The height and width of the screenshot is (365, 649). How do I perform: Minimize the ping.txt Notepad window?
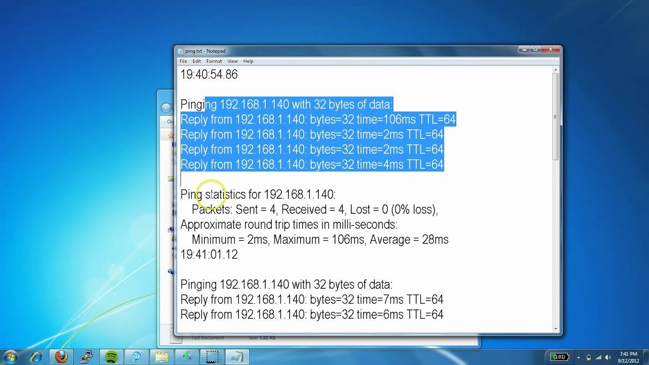point(524,49)
